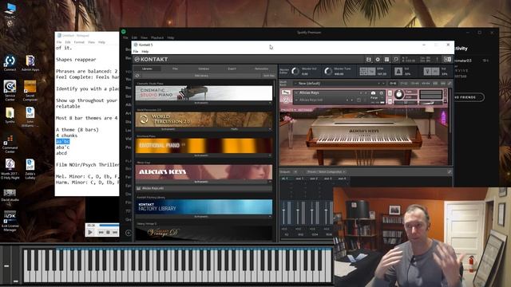Collapse Alicia's Keys library Instruments bar

click(x=201, y=182)
